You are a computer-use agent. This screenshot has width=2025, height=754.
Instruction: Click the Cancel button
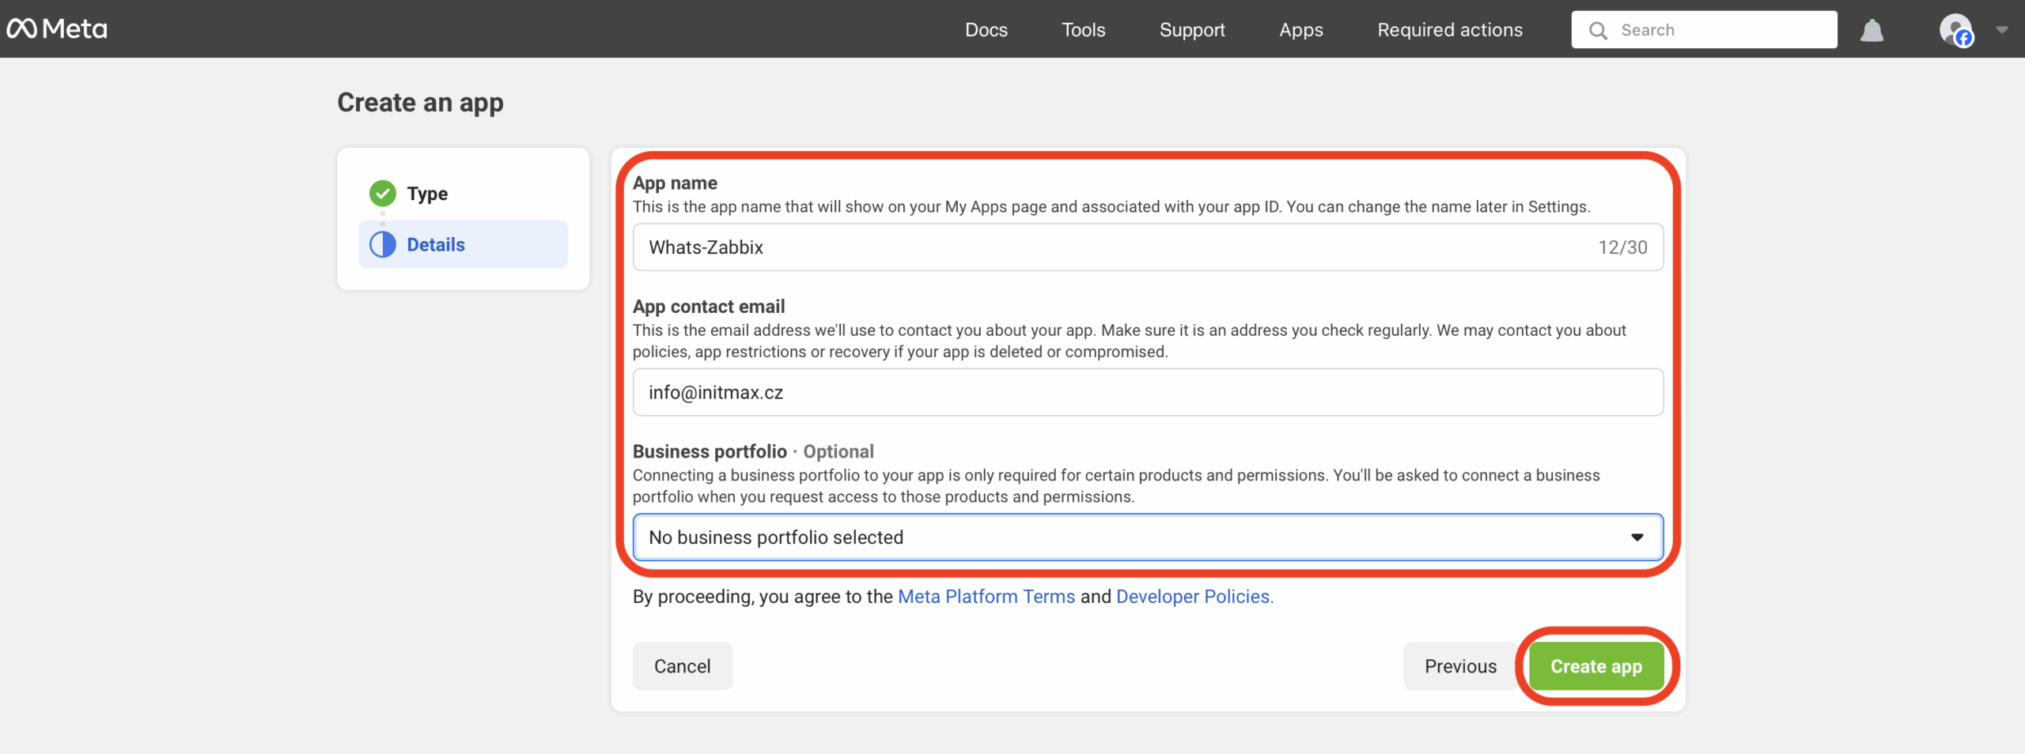tap(682, 666)
